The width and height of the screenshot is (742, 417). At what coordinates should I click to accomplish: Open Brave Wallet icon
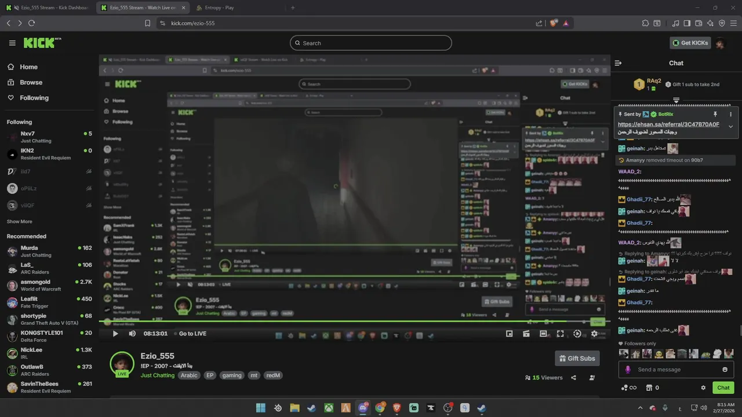pyautogui.click(x=699, y=23)
